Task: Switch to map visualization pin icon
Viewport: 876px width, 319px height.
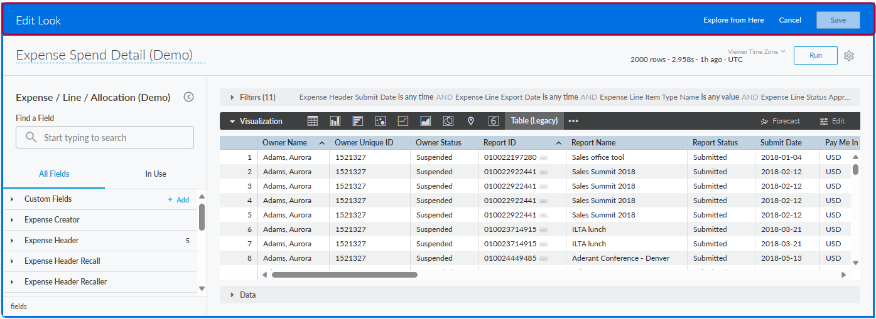Action: pos(471,121)
